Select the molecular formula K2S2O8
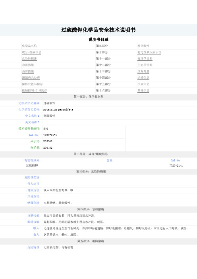This screenshot has width=197, height=279. pyautogui.click(x=48, y=141)
